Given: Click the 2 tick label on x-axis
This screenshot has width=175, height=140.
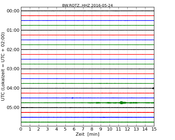Looking at the screenshot, I should click(x=38, y=129).
